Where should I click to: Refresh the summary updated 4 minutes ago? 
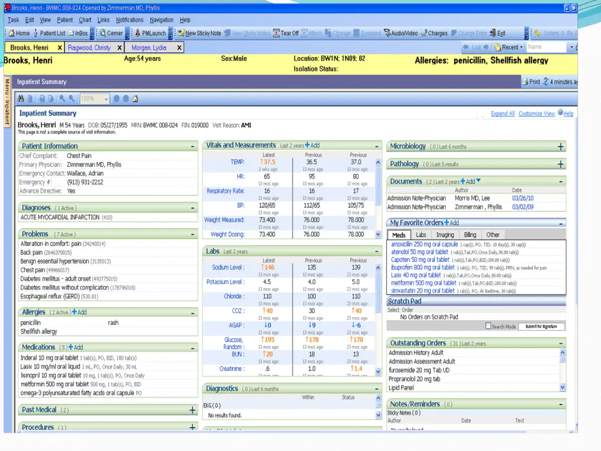coord(546,82)
